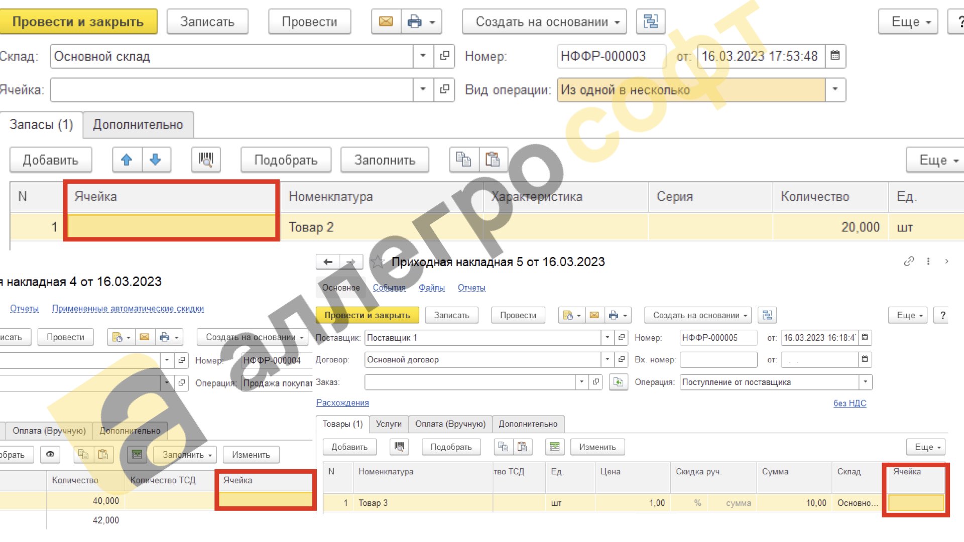Viewport: 964px width, 542px height.
Task: Click без НДС link
Action: click(850, 403)
